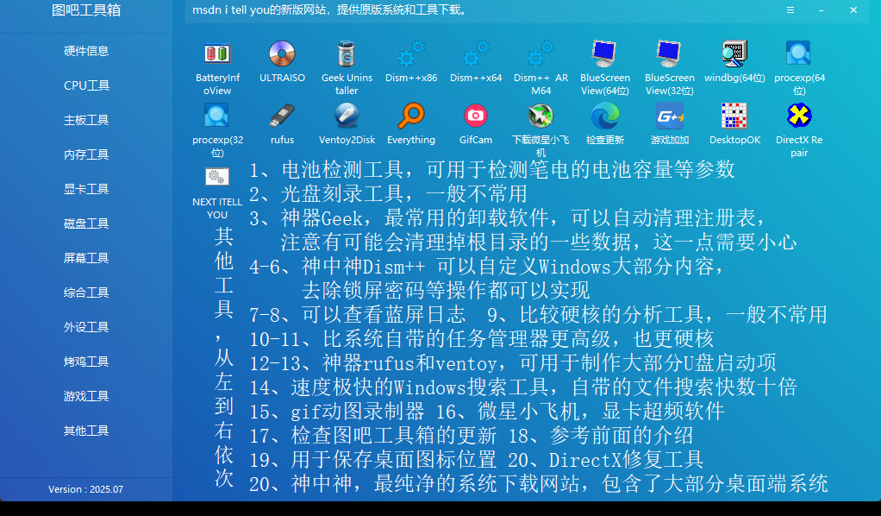Click Version : 2025.07 label
The image size is (881, 516).
point(85,489)
